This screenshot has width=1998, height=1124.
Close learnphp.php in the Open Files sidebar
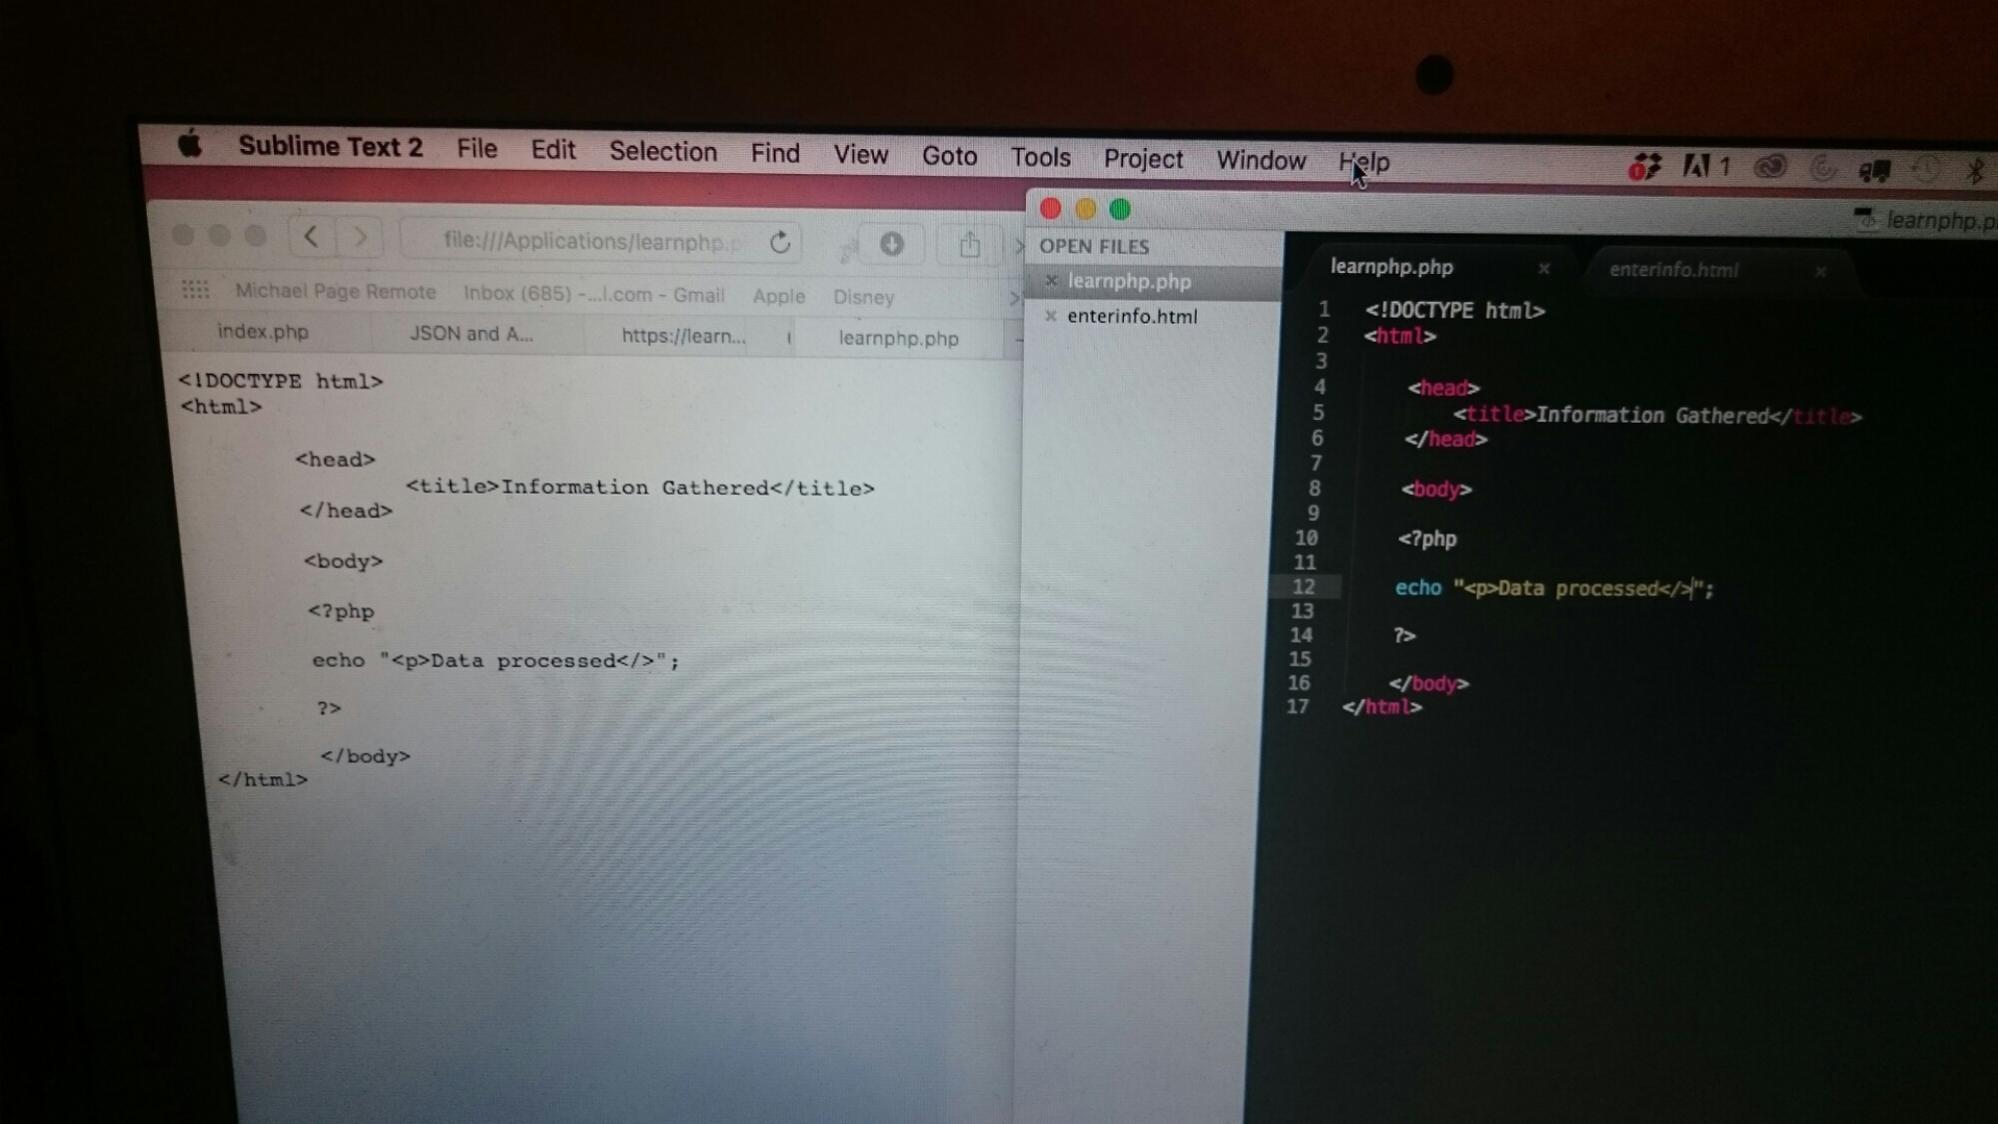[1050, 281]
